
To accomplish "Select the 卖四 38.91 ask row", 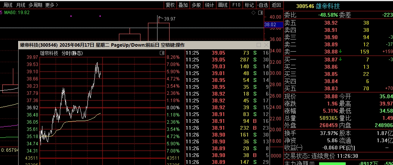I will (x=338, y=30).
